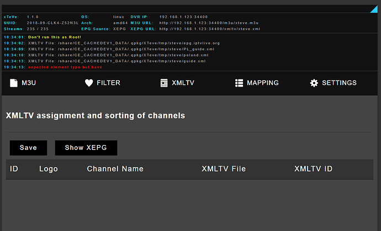Click the Filter heart icon
The image size is (381, 231).
click(x=88, y=83)
